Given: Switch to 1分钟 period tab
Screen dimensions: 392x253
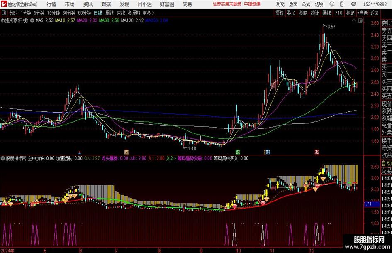Looking at the screenshot, I should point(25,13).
